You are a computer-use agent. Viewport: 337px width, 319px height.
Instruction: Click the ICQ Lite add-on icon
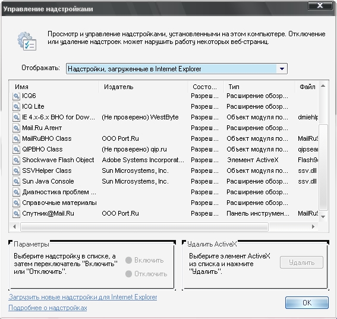point(16,106)
